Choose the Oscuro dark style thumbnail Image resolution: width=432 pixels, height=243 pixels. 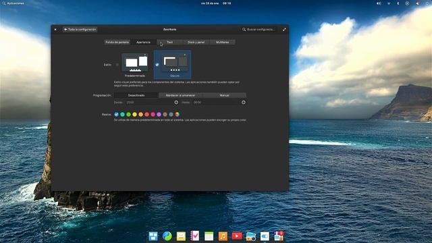pos(175,63)
